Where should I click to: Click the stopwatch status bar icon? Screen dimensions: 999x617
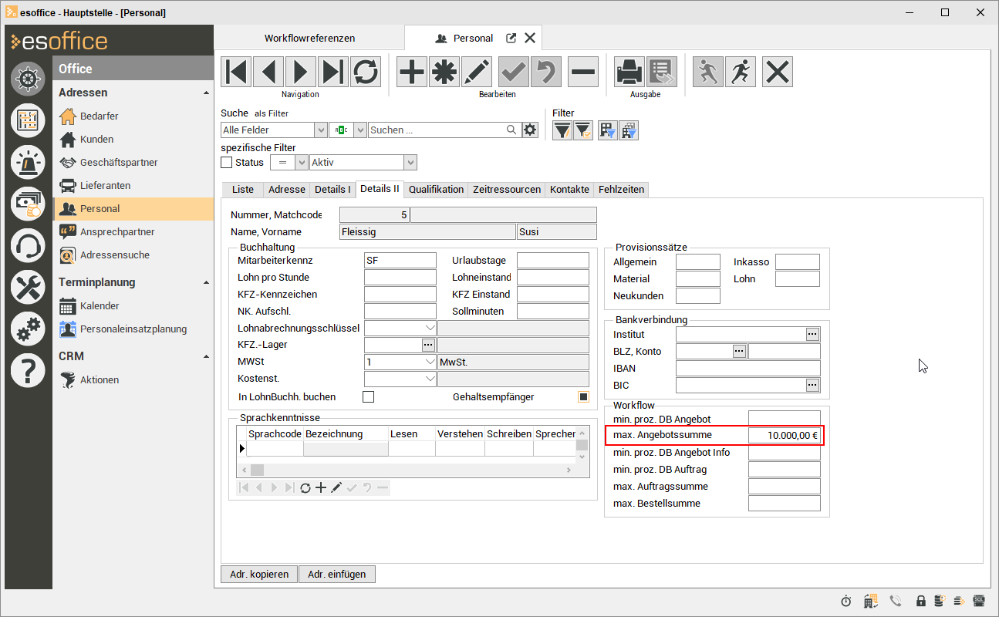[846, 601]
